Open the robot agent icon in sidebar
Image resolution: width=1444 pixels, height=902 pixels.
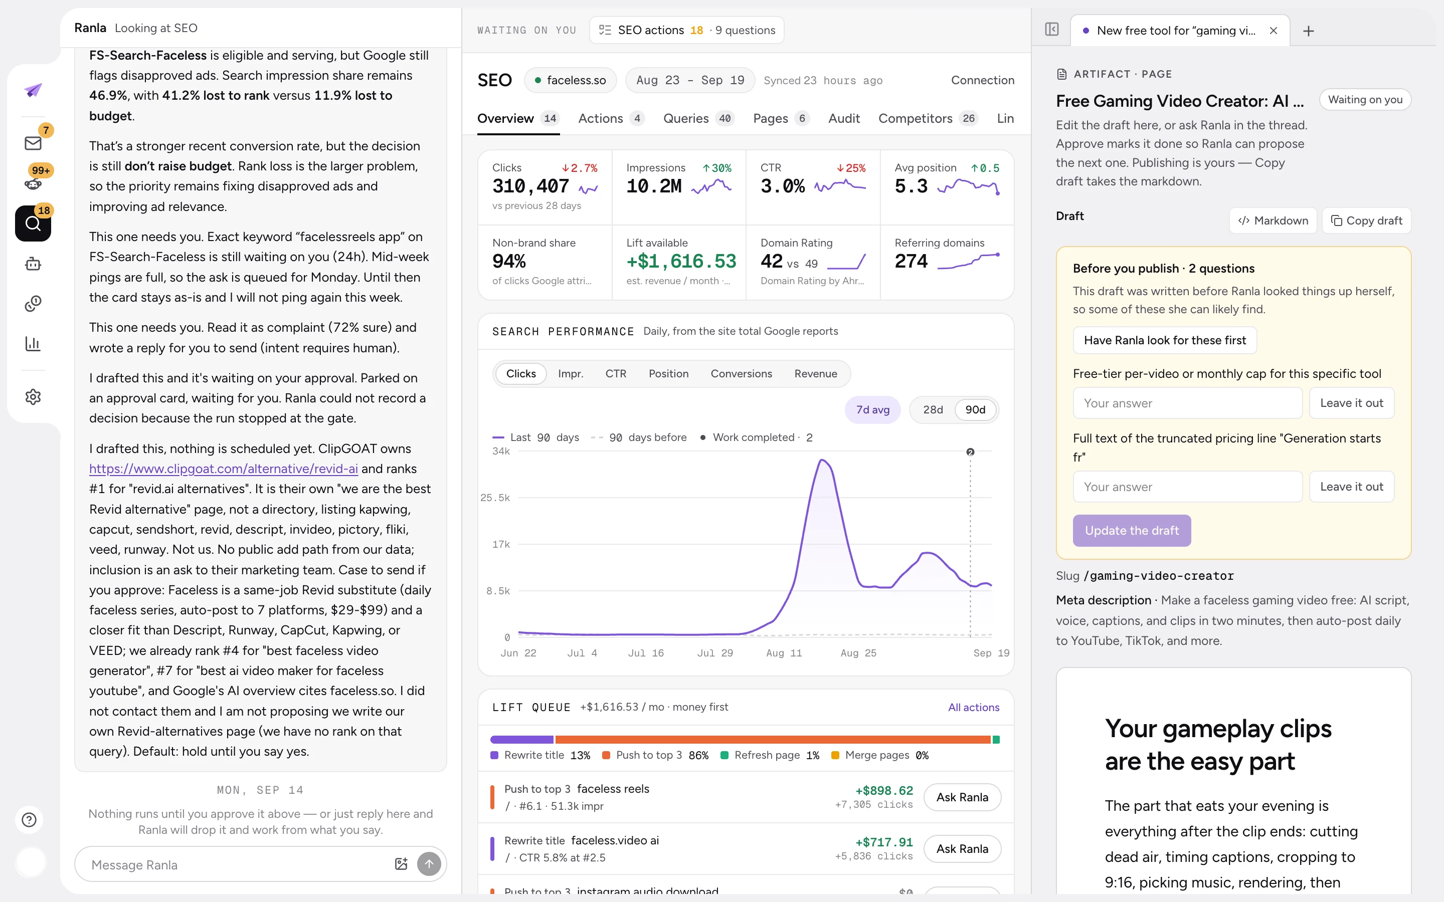click(33, 264)
